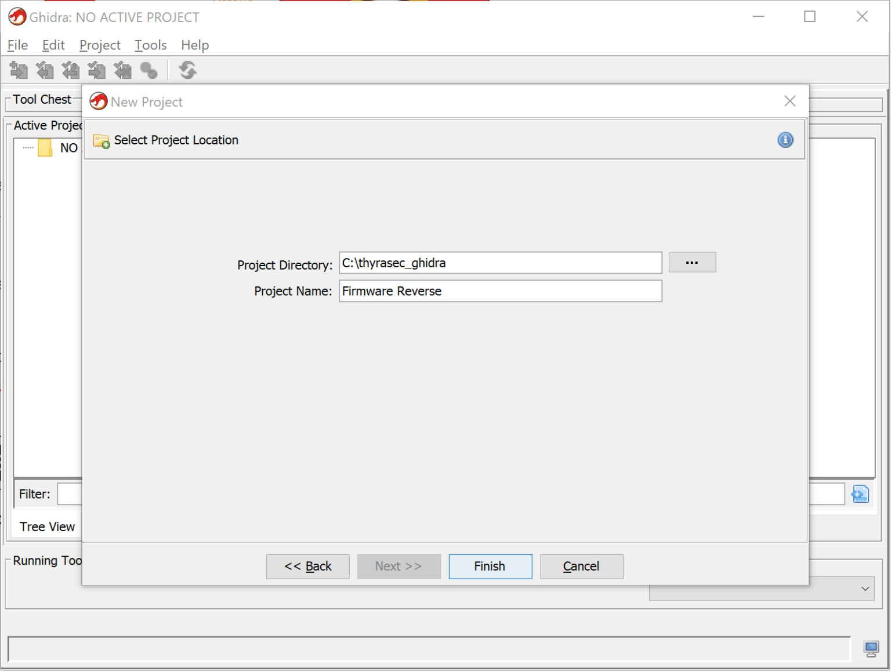Click the Add to Version Control icon
The image size is (891, 672).
[x=19, y=70]
